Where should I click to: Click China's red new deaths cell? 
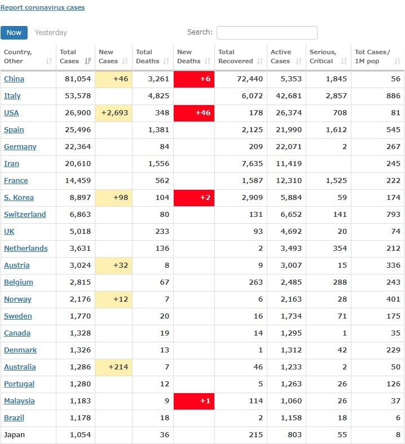(194, 79)
